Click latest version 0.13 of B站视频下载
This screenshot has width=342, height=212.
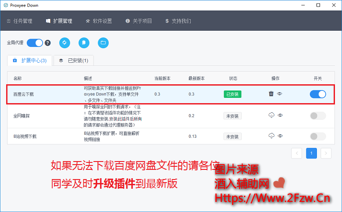click(x=193, y=137)
